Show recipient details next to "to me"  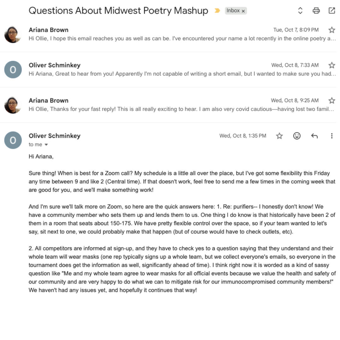point(46,145)
